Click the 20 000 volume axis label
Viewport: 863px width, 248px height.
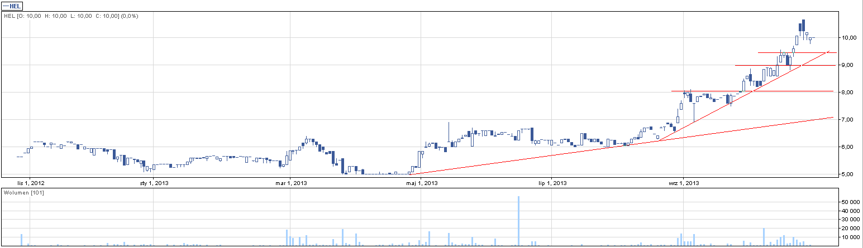point(851,228)
